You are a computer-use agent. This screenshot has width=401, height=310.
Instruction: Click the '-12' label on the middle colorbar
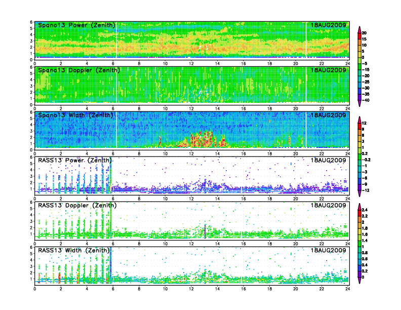366,190
